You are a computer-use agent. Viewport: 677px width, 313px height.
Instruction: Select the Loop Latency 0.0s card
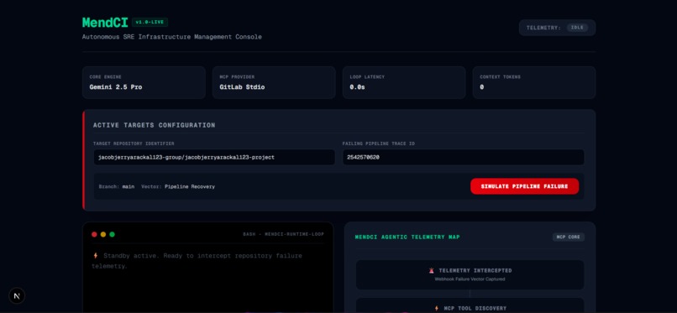pyautogui.click(x=404, y=82)
